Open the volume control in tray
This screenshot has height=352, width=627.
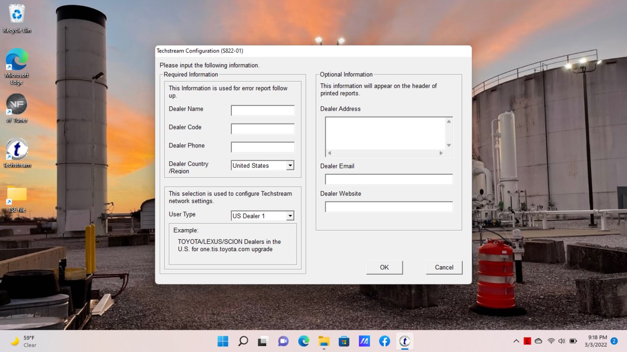point(562,341)
